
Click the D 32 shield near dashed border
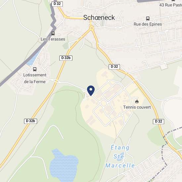[x=159, y=121]
